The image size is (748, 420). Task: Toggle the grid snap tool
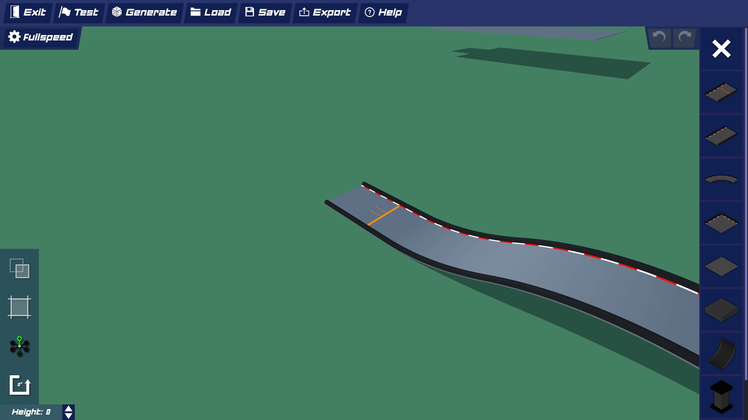(19, 307)
